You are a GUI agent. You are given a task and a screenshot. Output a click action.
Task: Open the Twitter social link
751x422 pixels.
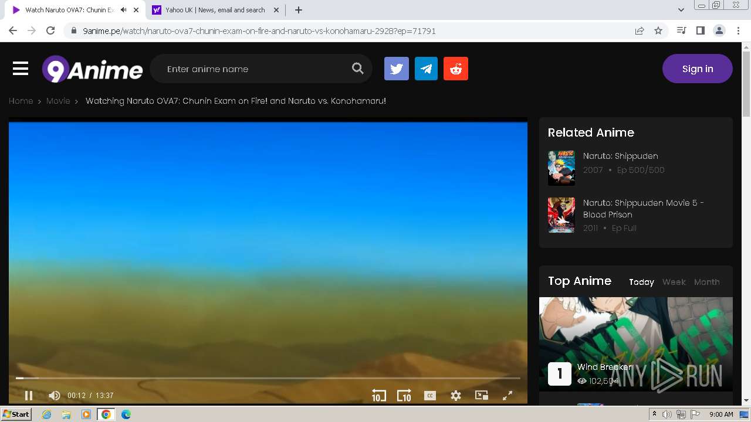(x=397, y=69)
